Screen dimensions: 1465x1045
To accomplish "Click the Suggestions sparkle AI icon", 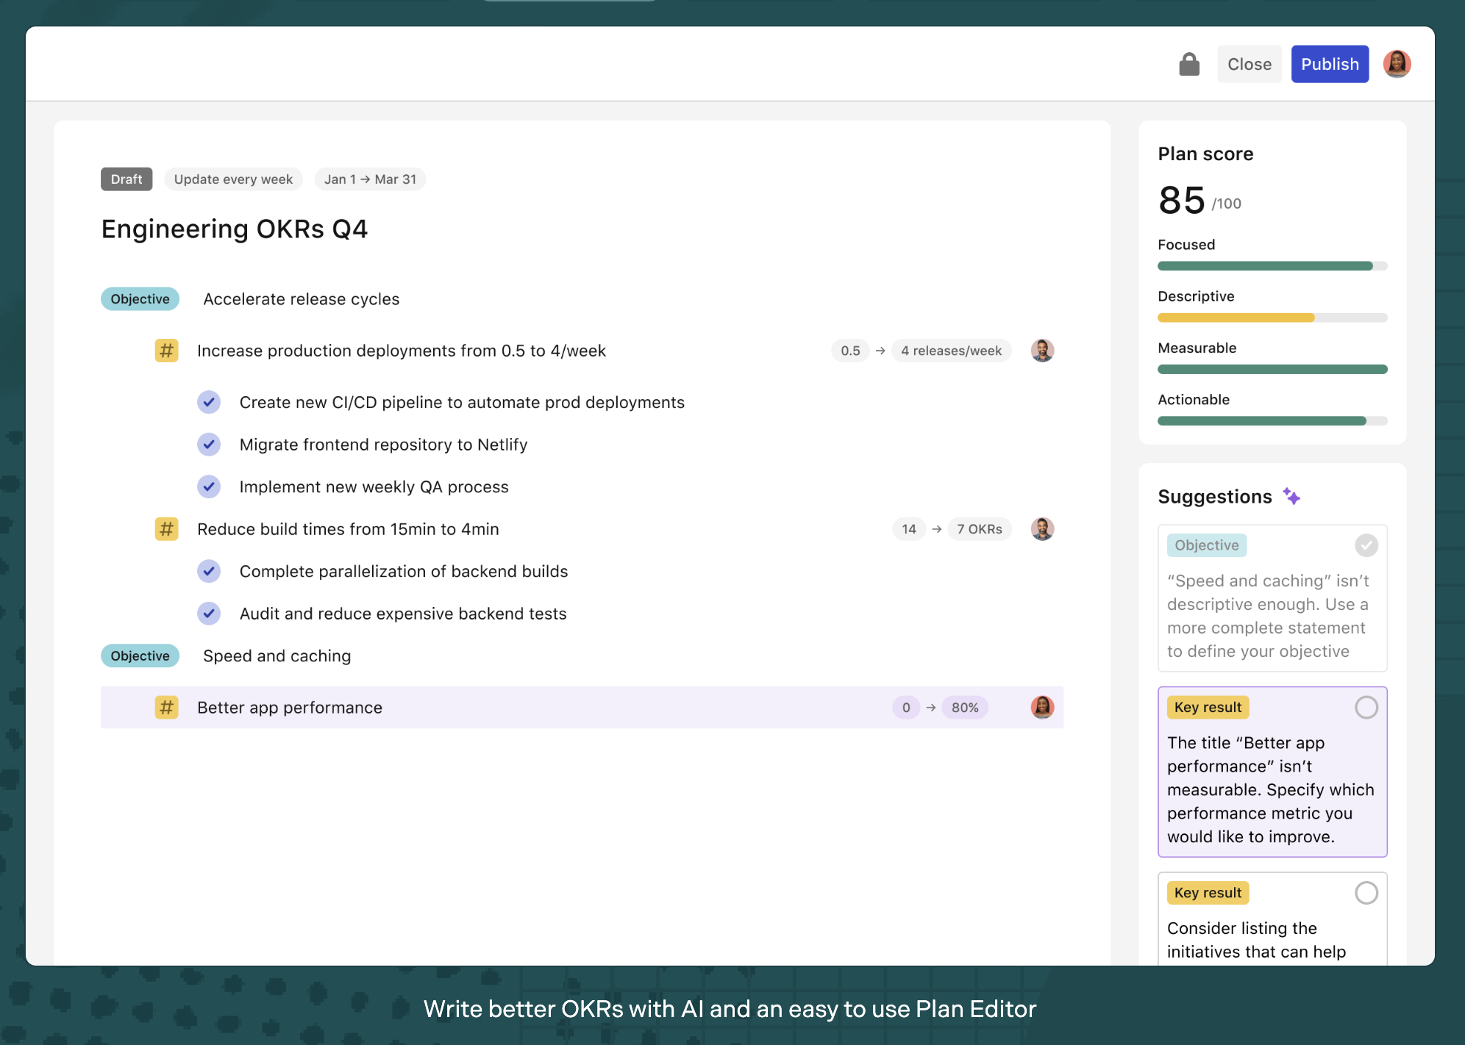I will 1291,497.
